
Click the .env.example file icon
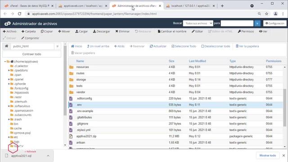71,111
